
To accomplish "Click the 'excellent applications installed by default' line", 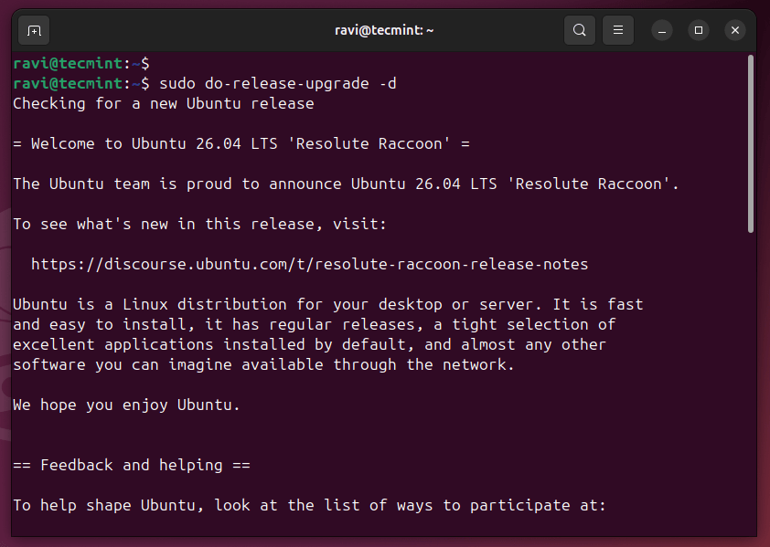I will click(309, 345).
